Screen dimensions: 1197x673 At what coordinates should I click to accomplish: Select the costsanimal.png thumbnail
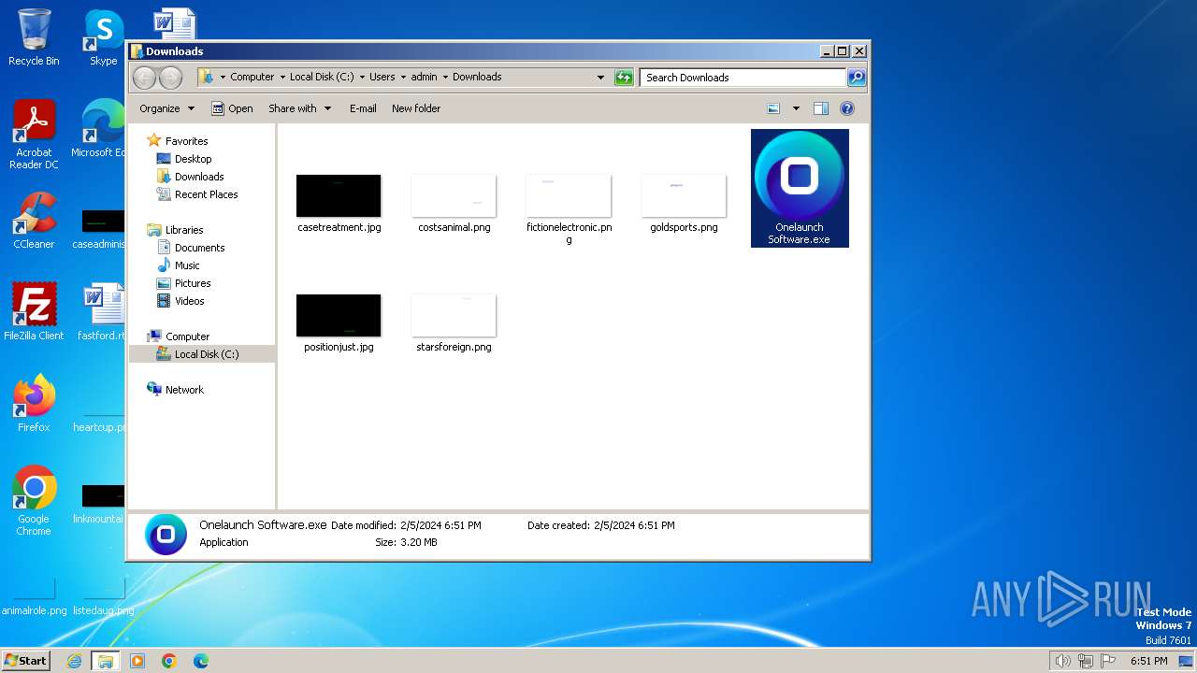click(454, 195)
